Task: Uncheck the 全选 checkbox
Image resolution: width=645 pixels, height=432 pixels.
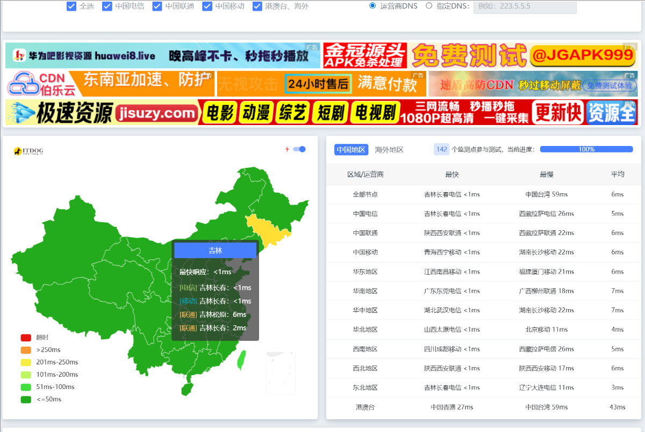Action: coord(71,6)
